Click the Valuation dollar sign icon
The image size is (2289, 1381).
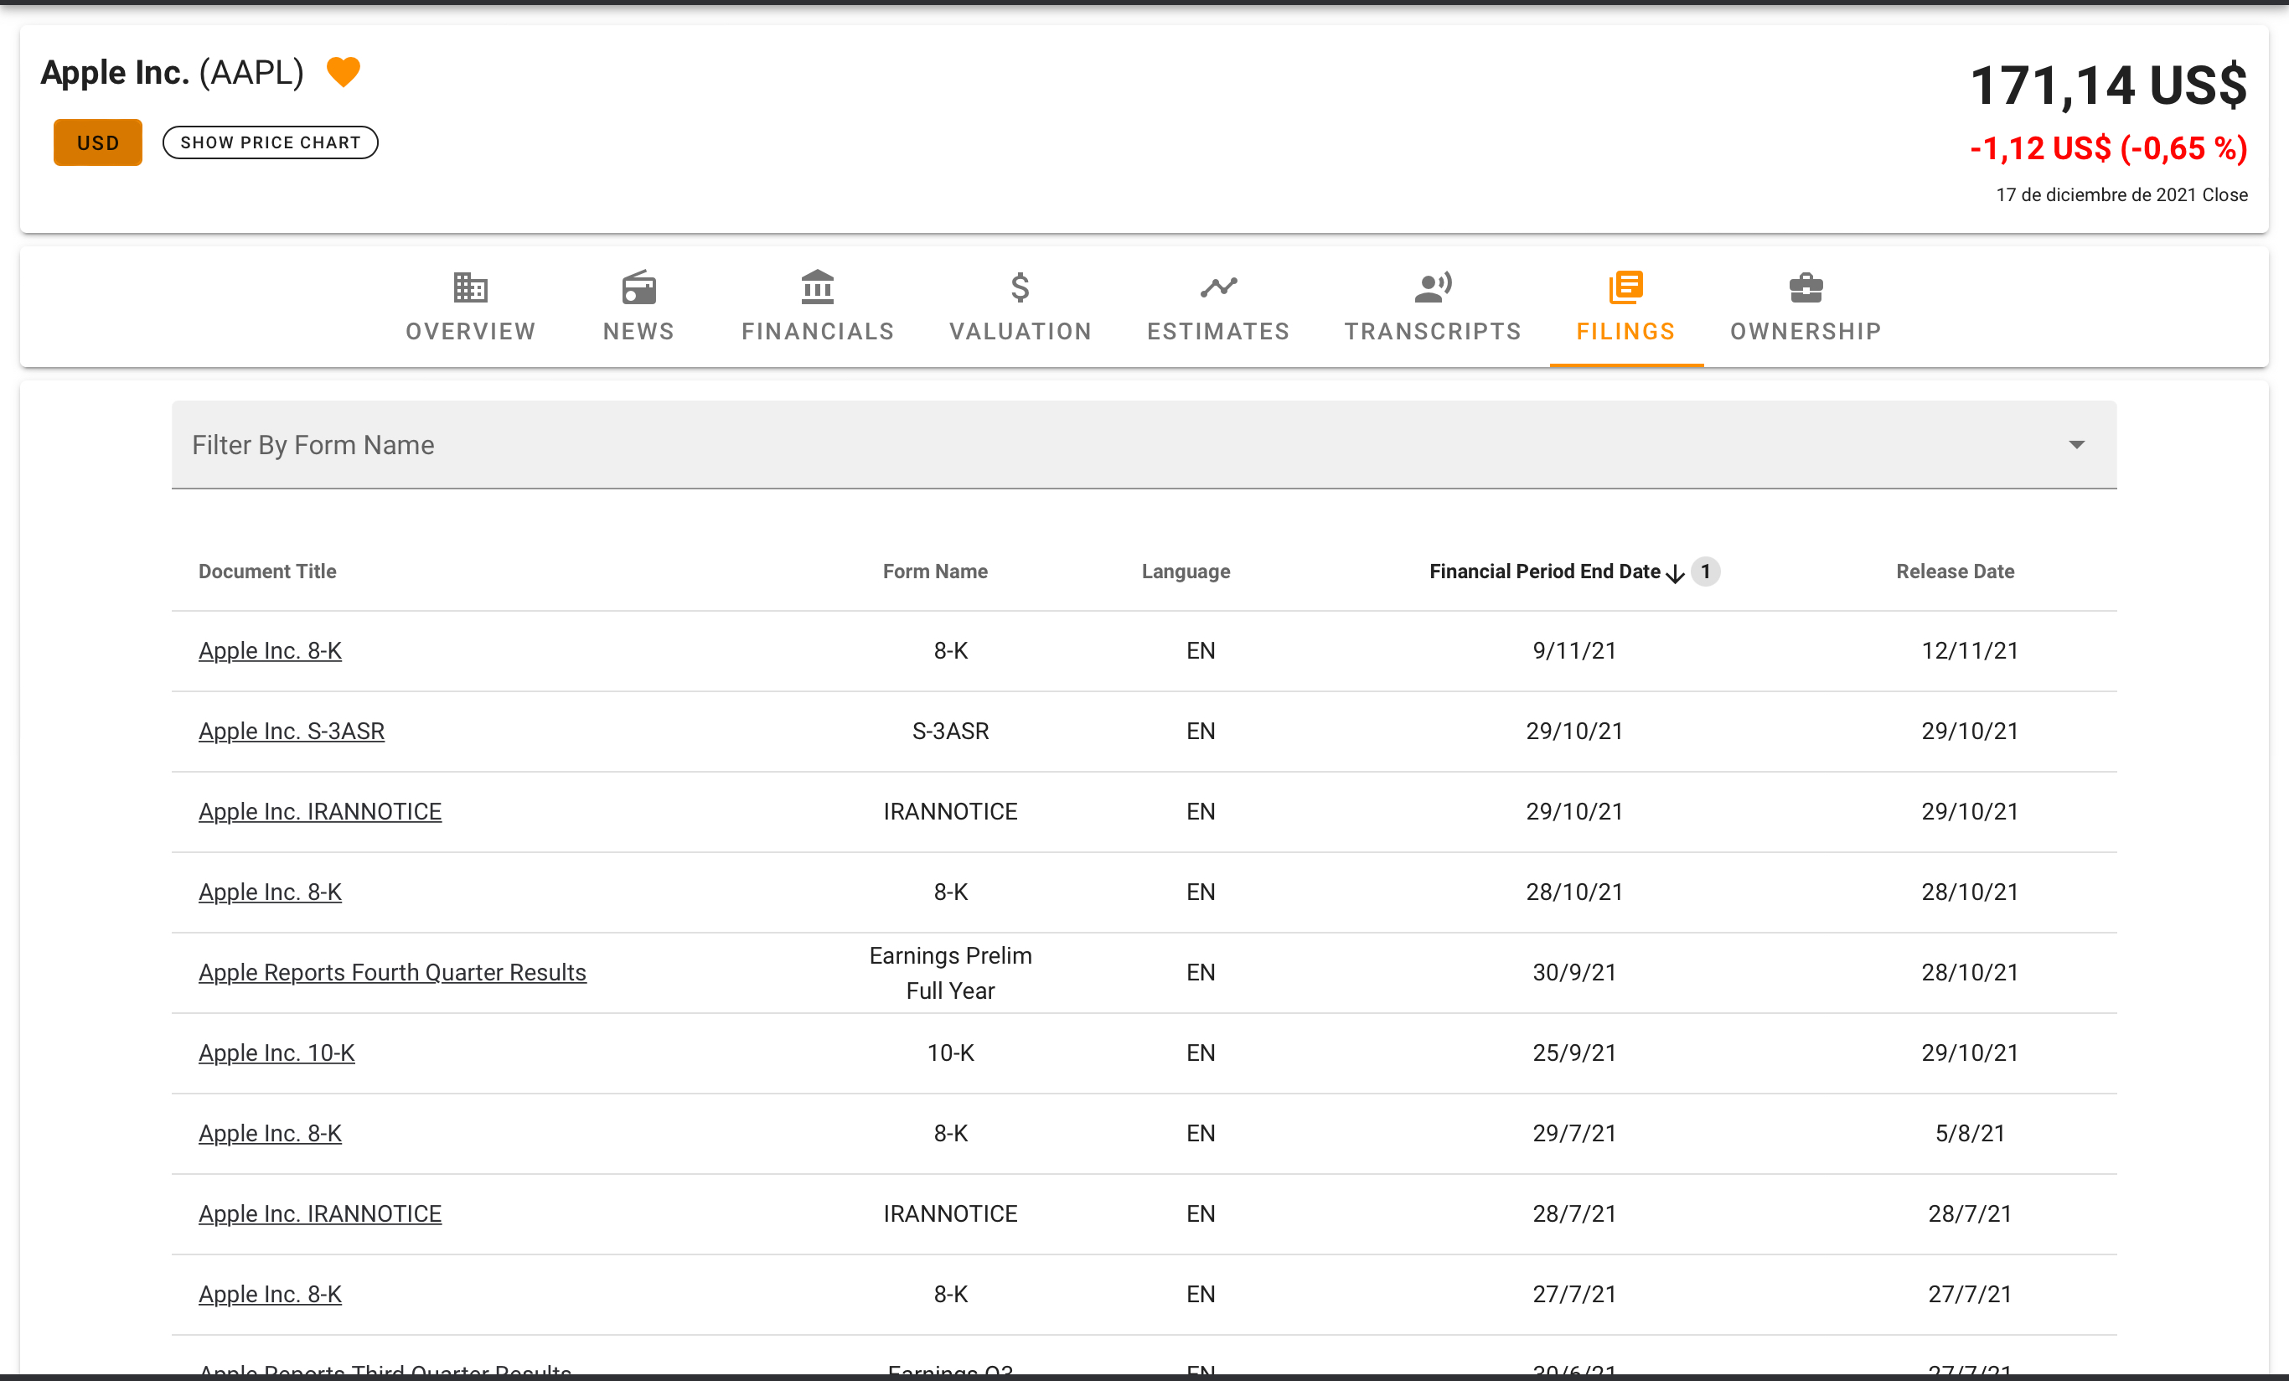[1020, 287]
